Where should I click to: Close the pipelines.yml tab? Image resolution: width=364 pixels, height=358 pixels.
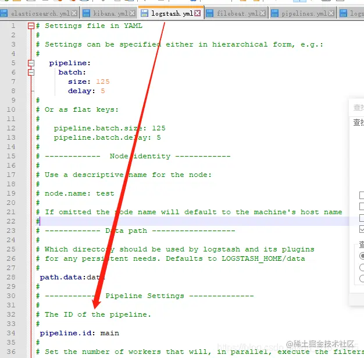[x=331, y=13]
